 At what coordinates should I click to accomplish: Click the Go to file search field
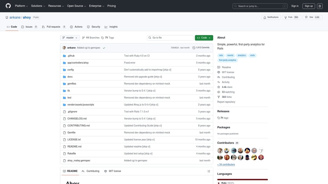[x=172, y=38]
